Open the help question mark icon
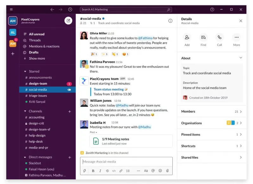Screen dimensions: 253x184 [212, 9]
